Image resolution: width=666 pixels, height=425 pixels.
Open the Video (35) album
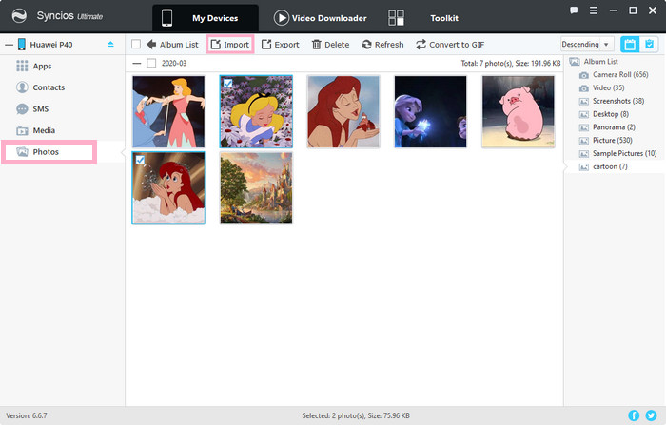[602, 87]
